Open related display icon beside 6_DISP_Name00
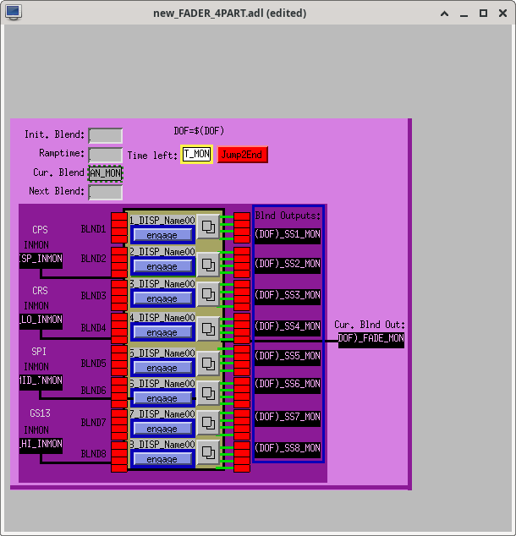Viewport: 516px width, 536px height. (208, 393)
